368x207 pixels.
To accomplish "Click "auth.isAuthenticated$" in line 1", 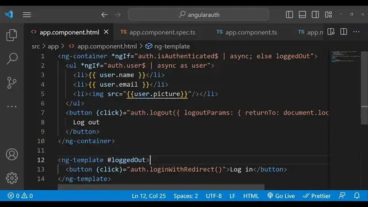I will pos(178,56).
